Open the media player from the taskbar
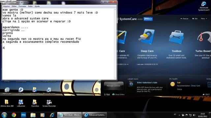Screen dimensions: 211x118 coord(43,115)
